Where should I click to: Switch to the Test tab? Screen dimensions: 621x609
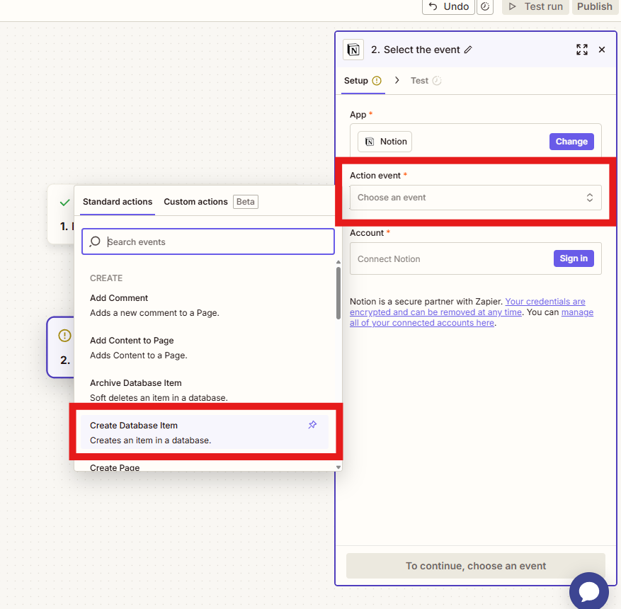coord(426,81)
